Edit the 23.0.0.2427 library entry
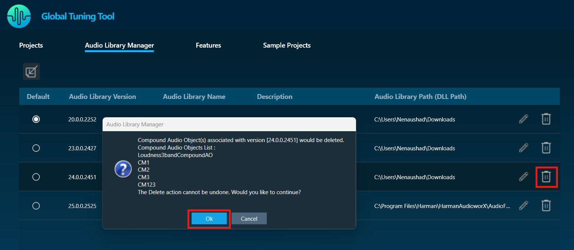This screenshot has height=250, width=574. click(523, 148)
